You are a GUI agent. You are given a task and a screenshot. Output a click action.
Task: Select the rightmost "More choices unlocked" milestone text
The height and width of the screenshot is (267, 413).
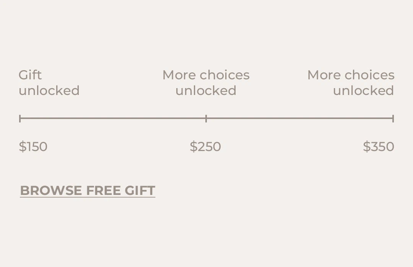pyautogui.click(x=351, y=83)
